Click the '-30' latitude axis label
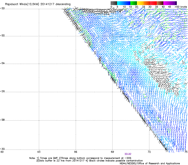188x165 pixels. point(2,149)
